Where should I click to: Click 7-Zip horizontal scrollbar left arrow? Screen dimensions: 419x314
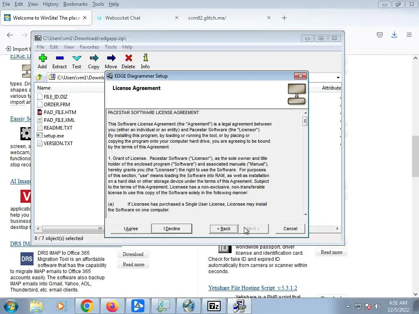tap(38, 229)
